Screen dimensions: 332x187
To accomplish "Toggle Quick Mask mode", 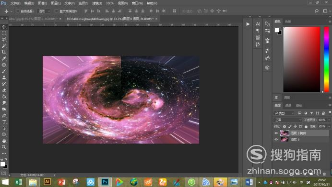I will [4, 173].
